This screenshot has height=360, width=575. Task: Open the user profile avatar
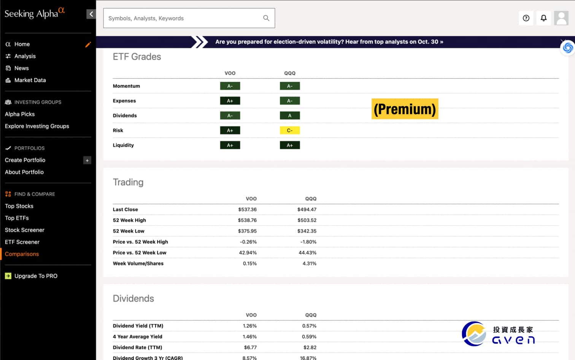click(x=561, y=18)
